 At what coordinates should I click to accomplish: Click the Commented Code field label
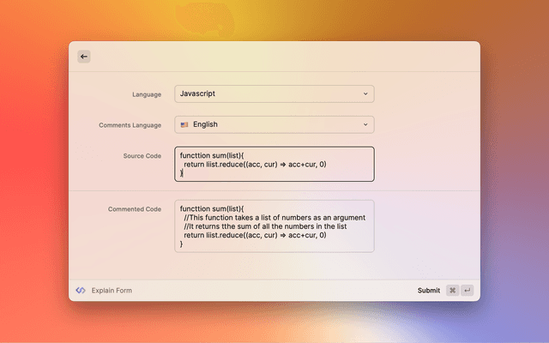click(134, 209)
